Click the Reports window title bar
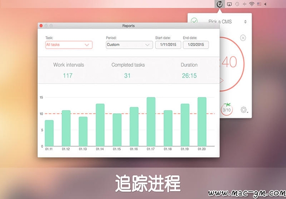 (128, 26)
